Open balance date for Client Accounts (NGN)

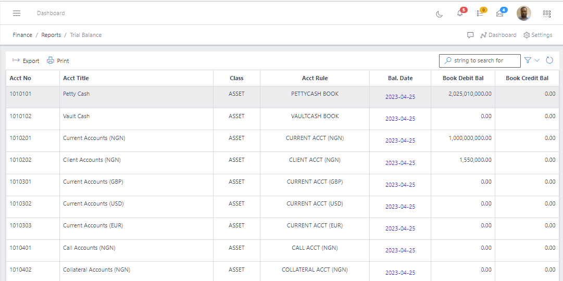point(401,163)
